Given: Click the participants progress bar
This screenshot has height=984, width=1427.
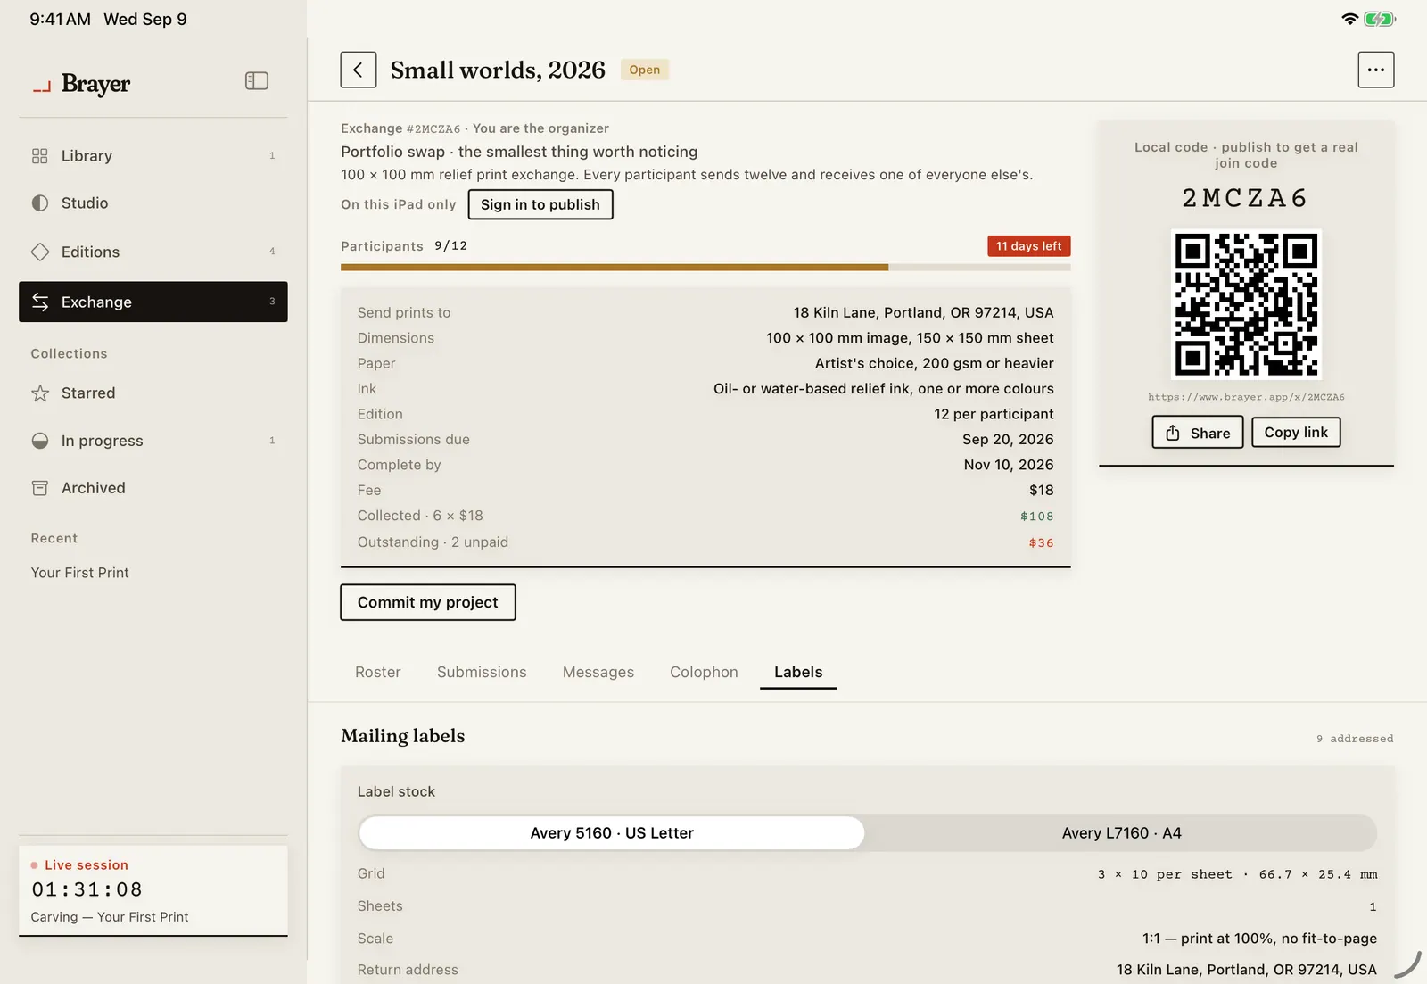Looking at the screenshot, I should [x=705, y=267].
